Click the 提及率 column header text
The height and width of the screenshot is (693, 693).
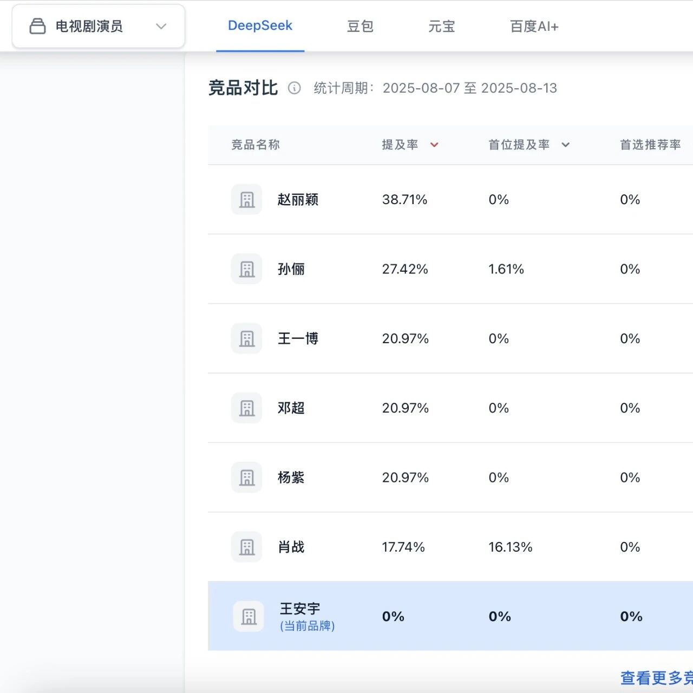[400, 145]
